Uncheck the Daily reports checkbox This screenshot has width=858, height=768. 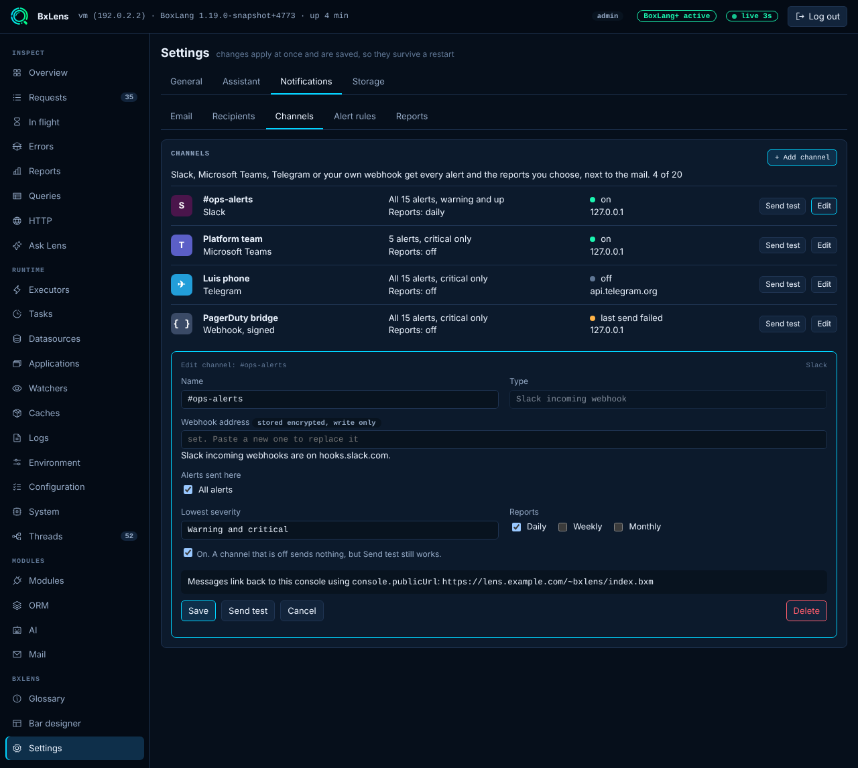tap(517, 527)
